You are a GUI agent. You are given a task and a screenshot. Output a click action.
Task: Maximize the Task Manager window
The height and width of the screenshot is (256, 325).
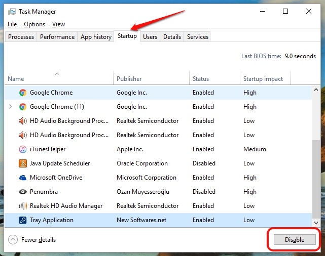285,11
